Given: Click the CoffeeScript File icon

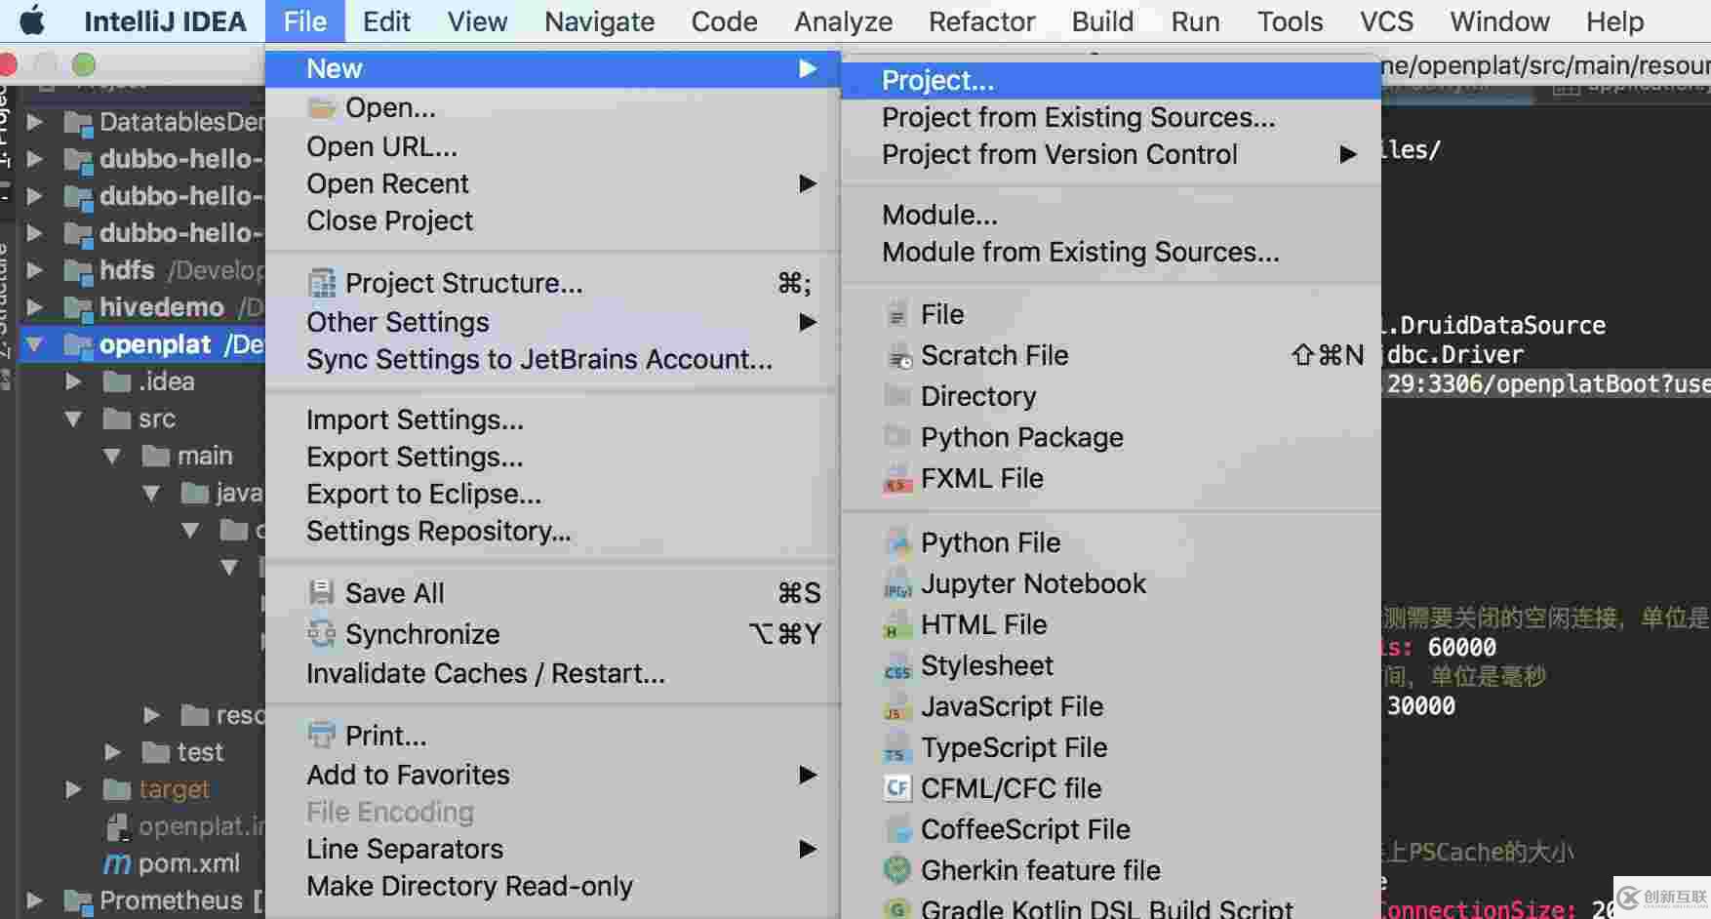Looking at the screenshot, I should tap(896, 830).
